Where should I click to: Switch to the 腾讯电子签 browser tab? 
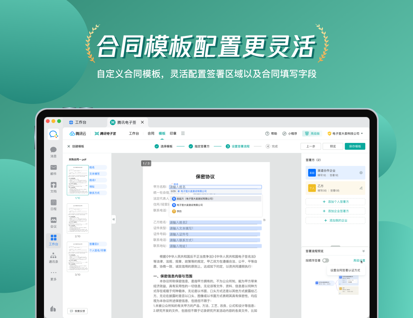click(x=127, y=122)
